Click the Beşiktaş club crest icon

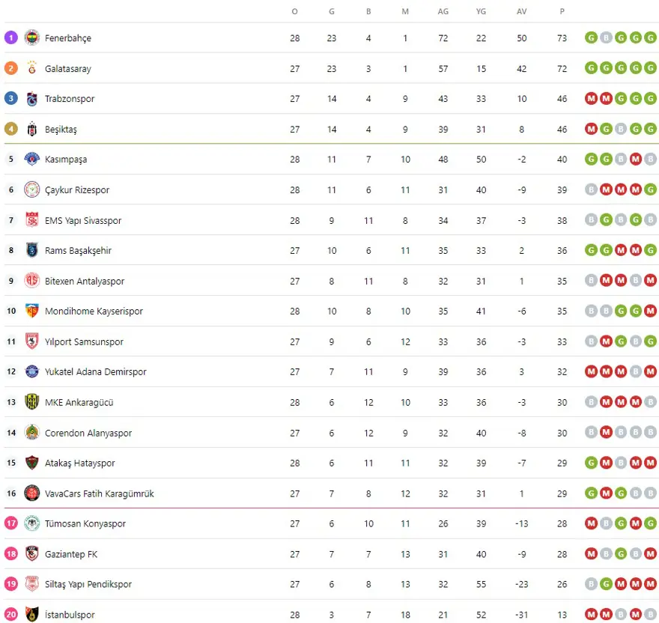pos(32,129)
